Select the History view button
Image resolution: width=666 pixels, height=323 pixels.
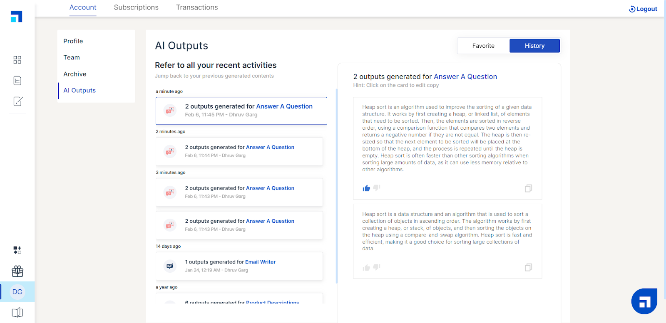[534, 46]
